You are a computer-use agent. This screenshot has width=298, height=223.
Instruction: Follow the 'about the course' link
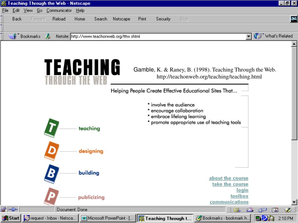229,178
